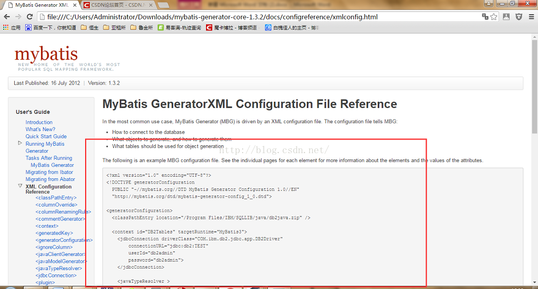The image size is (538, 289).
Task: Open the Chrome menu hamburger icon
Action: point(531,17)
